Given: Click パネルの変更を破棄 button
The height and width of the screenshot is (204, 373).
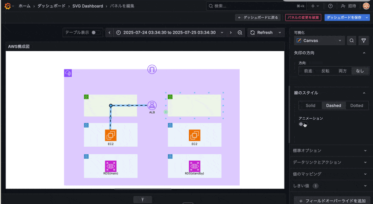Looking at the screenshot, I should [x=304, y=18].
